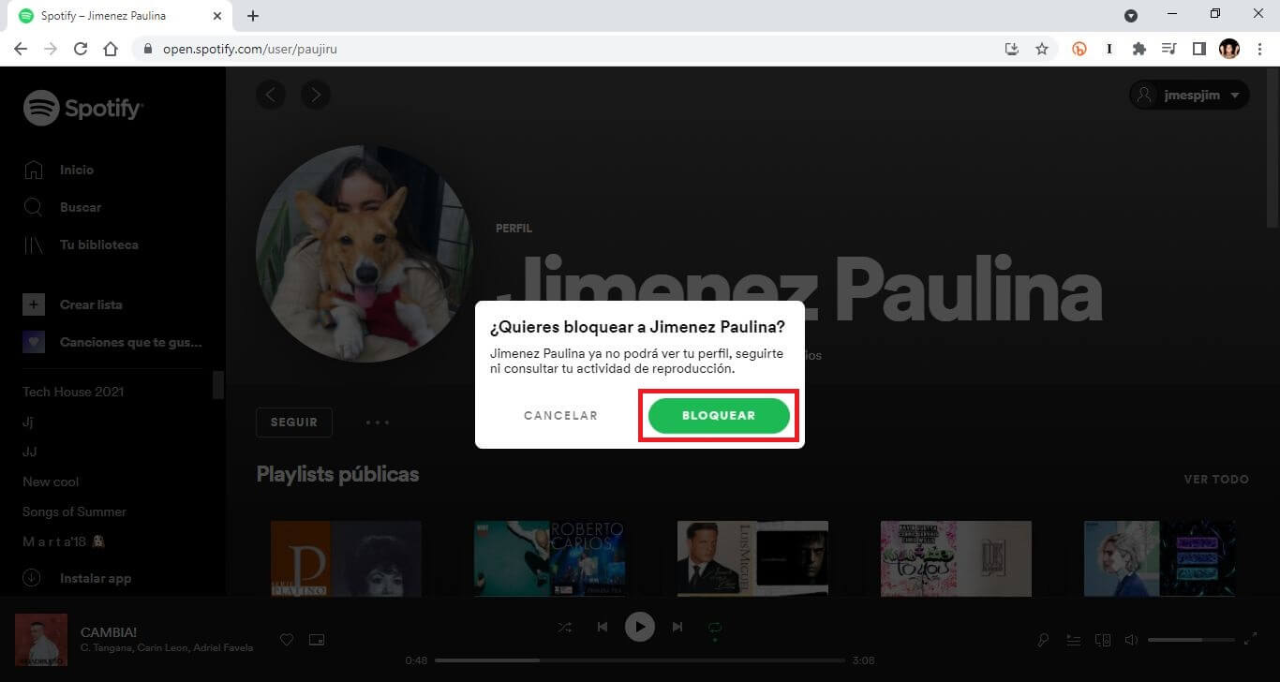Image resolution: width=1280 pixels, height=682 pixels.
Task: Open the Platino playlist cover
Action: (346, 558)
